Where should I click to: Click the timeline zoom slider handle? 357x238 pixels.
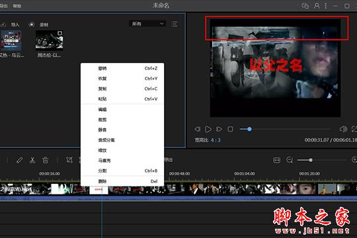click(x=311, y=160)
